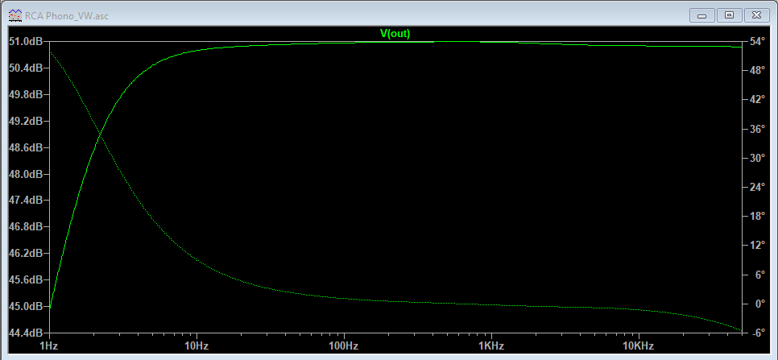Click the 46.8dB magnitude axis label
778x360 pixels.
pyautogui.click(x=25, y=226)
